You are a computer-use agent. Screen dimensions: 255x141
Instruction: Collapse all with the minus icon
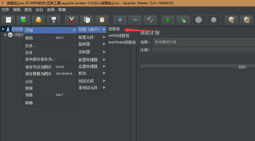coord(135,20)
